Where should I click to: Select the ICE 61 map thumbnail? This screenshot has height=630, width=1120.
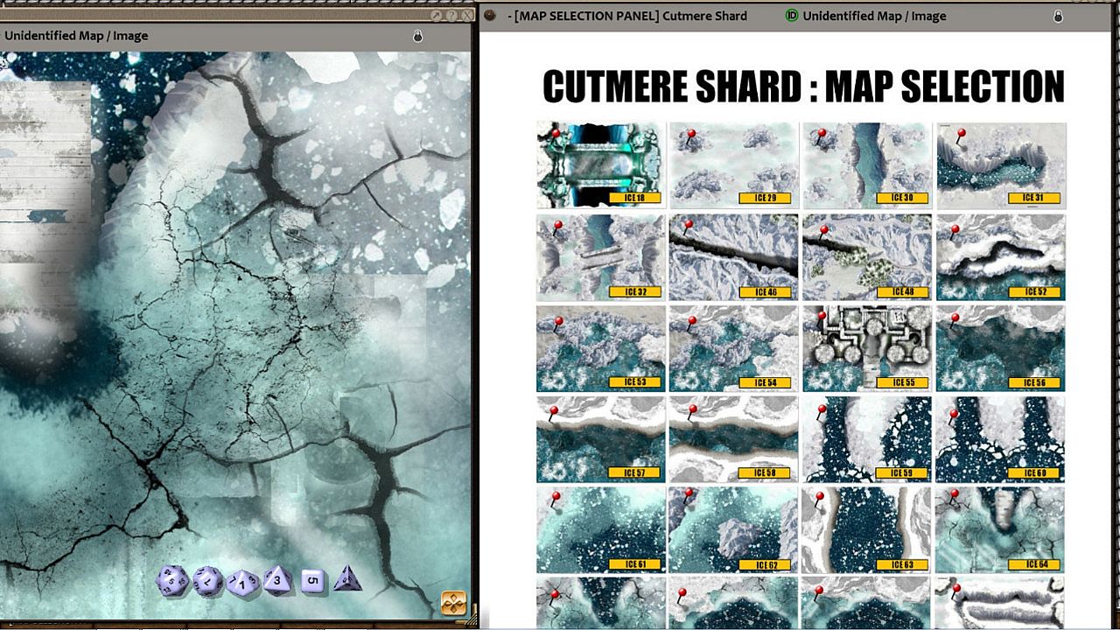click(x=600, y=529)
